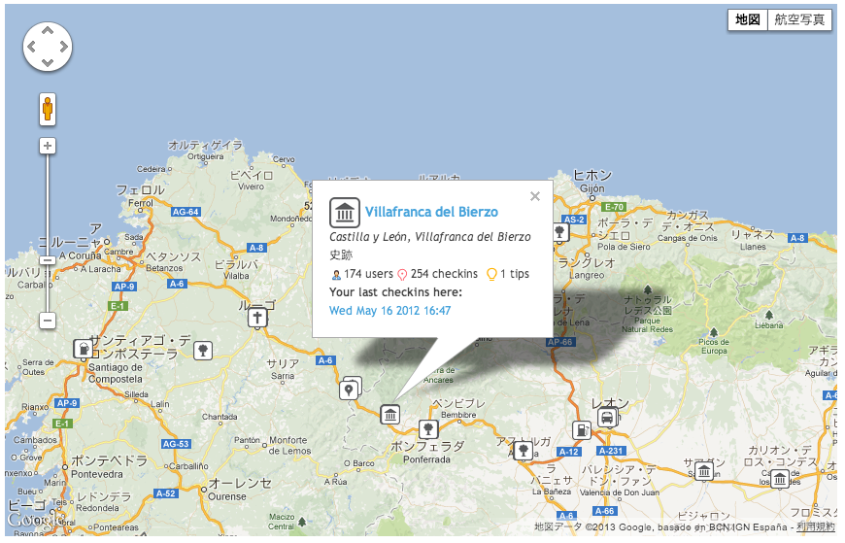Select the AG-64 road shield

tap(186, 212)
